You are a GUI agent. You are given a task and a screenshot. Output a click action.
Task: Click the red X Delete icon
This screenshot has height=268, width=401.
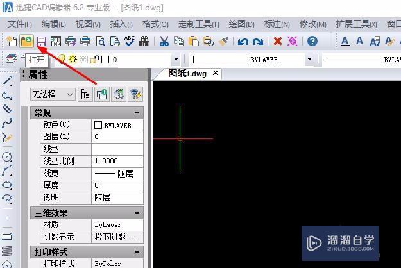coord(277,41)
